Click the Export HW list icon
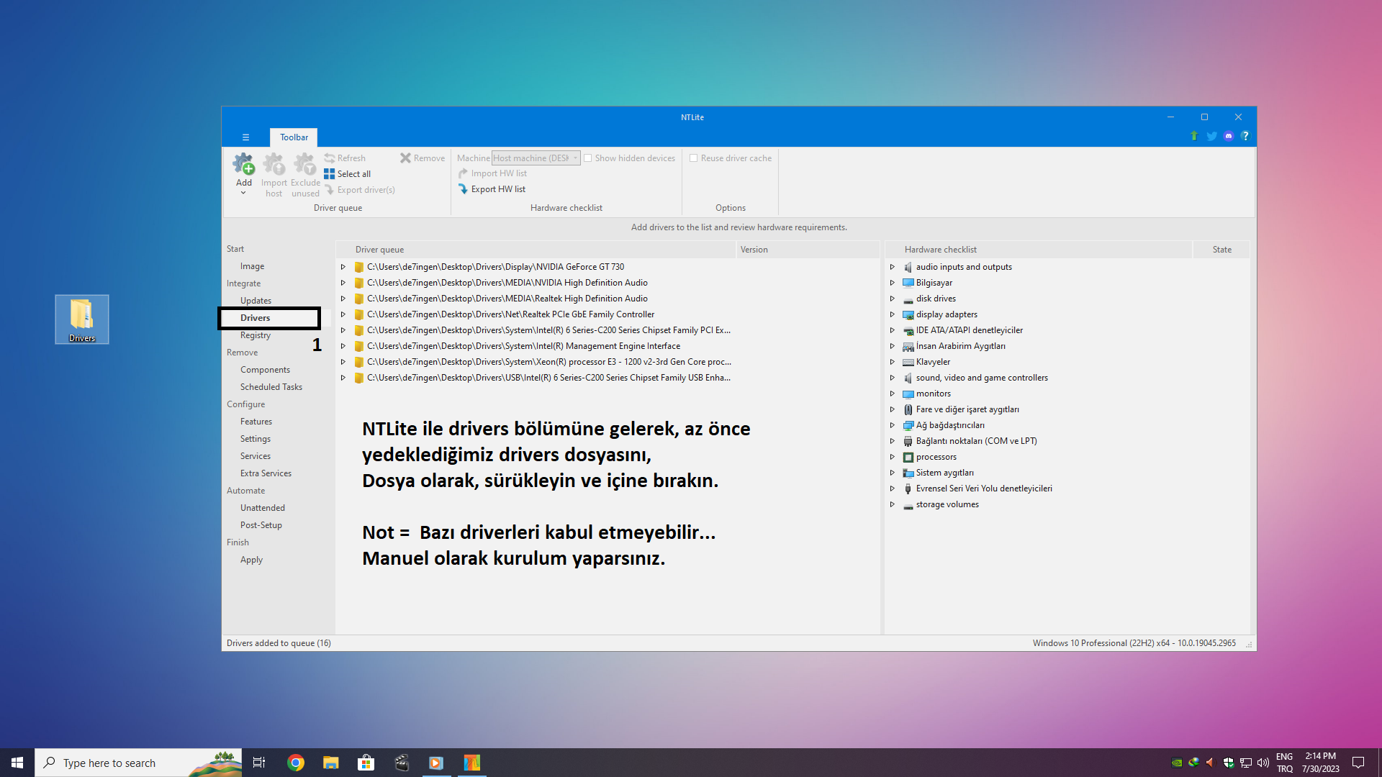 click(464, 189)
